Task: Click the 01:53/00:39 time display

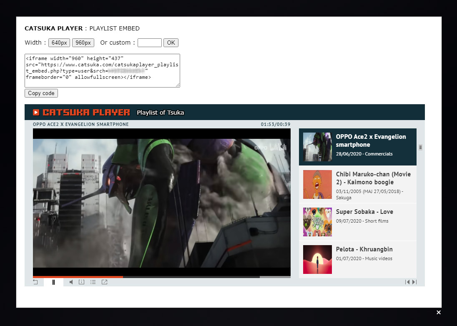Action: point(276,124)
